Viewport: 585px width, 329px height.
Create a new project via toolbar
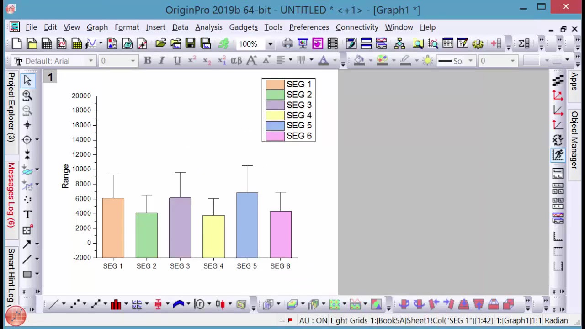point(17,44)
